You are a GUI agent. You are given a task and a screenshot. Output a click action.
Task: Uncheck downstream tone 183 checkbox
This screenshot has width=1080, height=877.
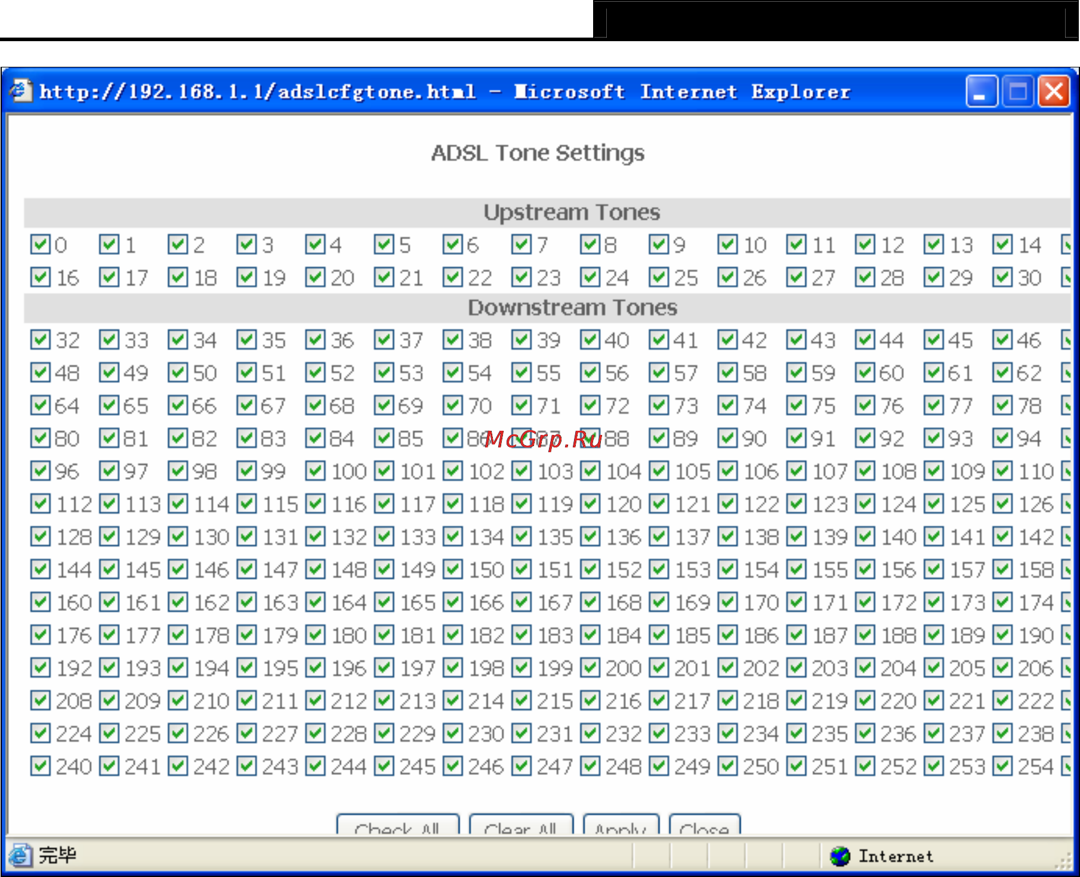(x=522, y=635)
